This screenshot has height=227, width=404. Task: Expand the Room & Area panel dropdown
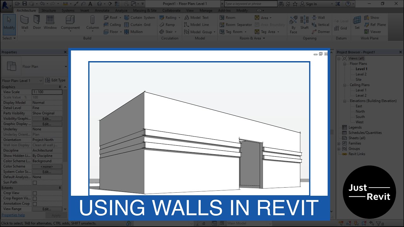click(252, 38)
